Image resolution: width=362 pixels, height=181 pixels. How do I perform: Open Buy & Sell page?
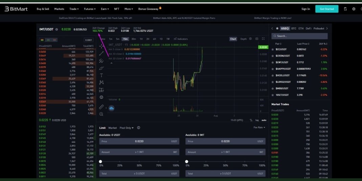43,9
